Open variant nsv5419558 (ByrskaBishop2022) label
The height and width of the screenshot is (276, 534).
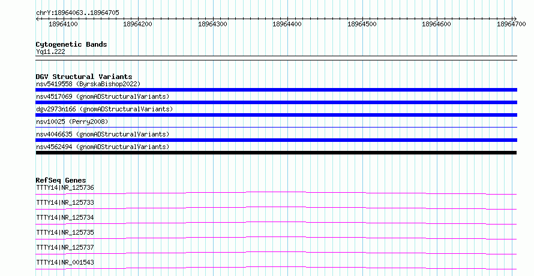pyautogui.click(x=88, y=84)
